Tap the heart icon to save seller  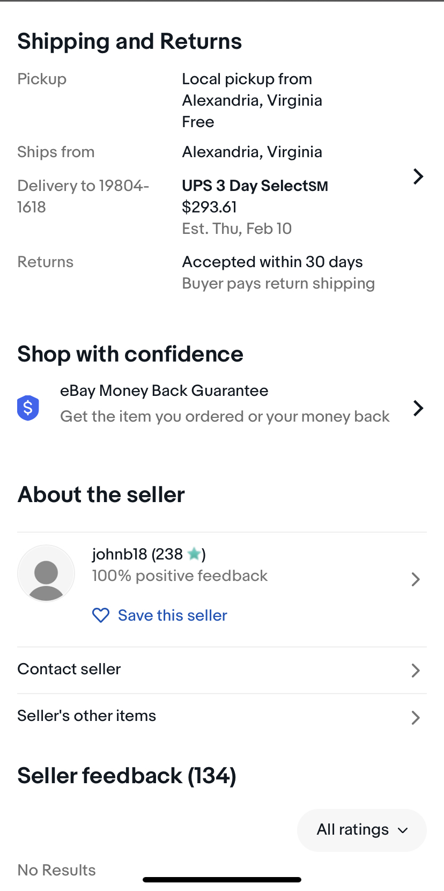pyautogui.click(x=101, y=615)
